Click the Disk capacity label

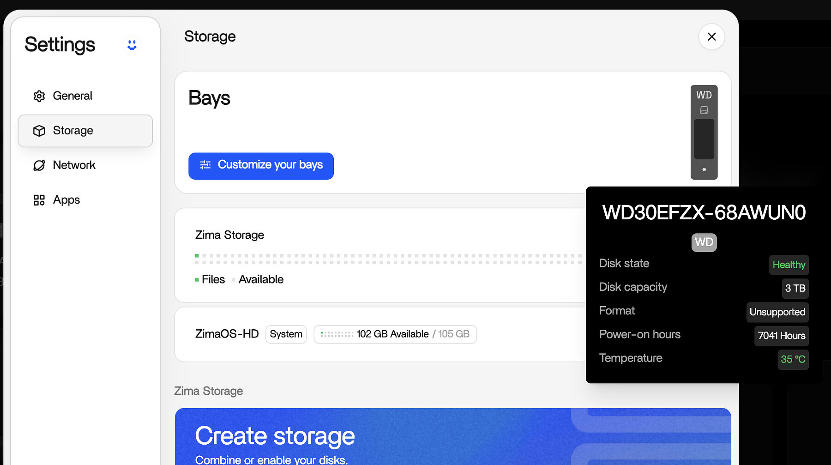[633, 287]
